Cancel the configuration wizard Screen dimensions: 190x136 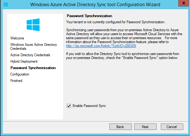172,127
